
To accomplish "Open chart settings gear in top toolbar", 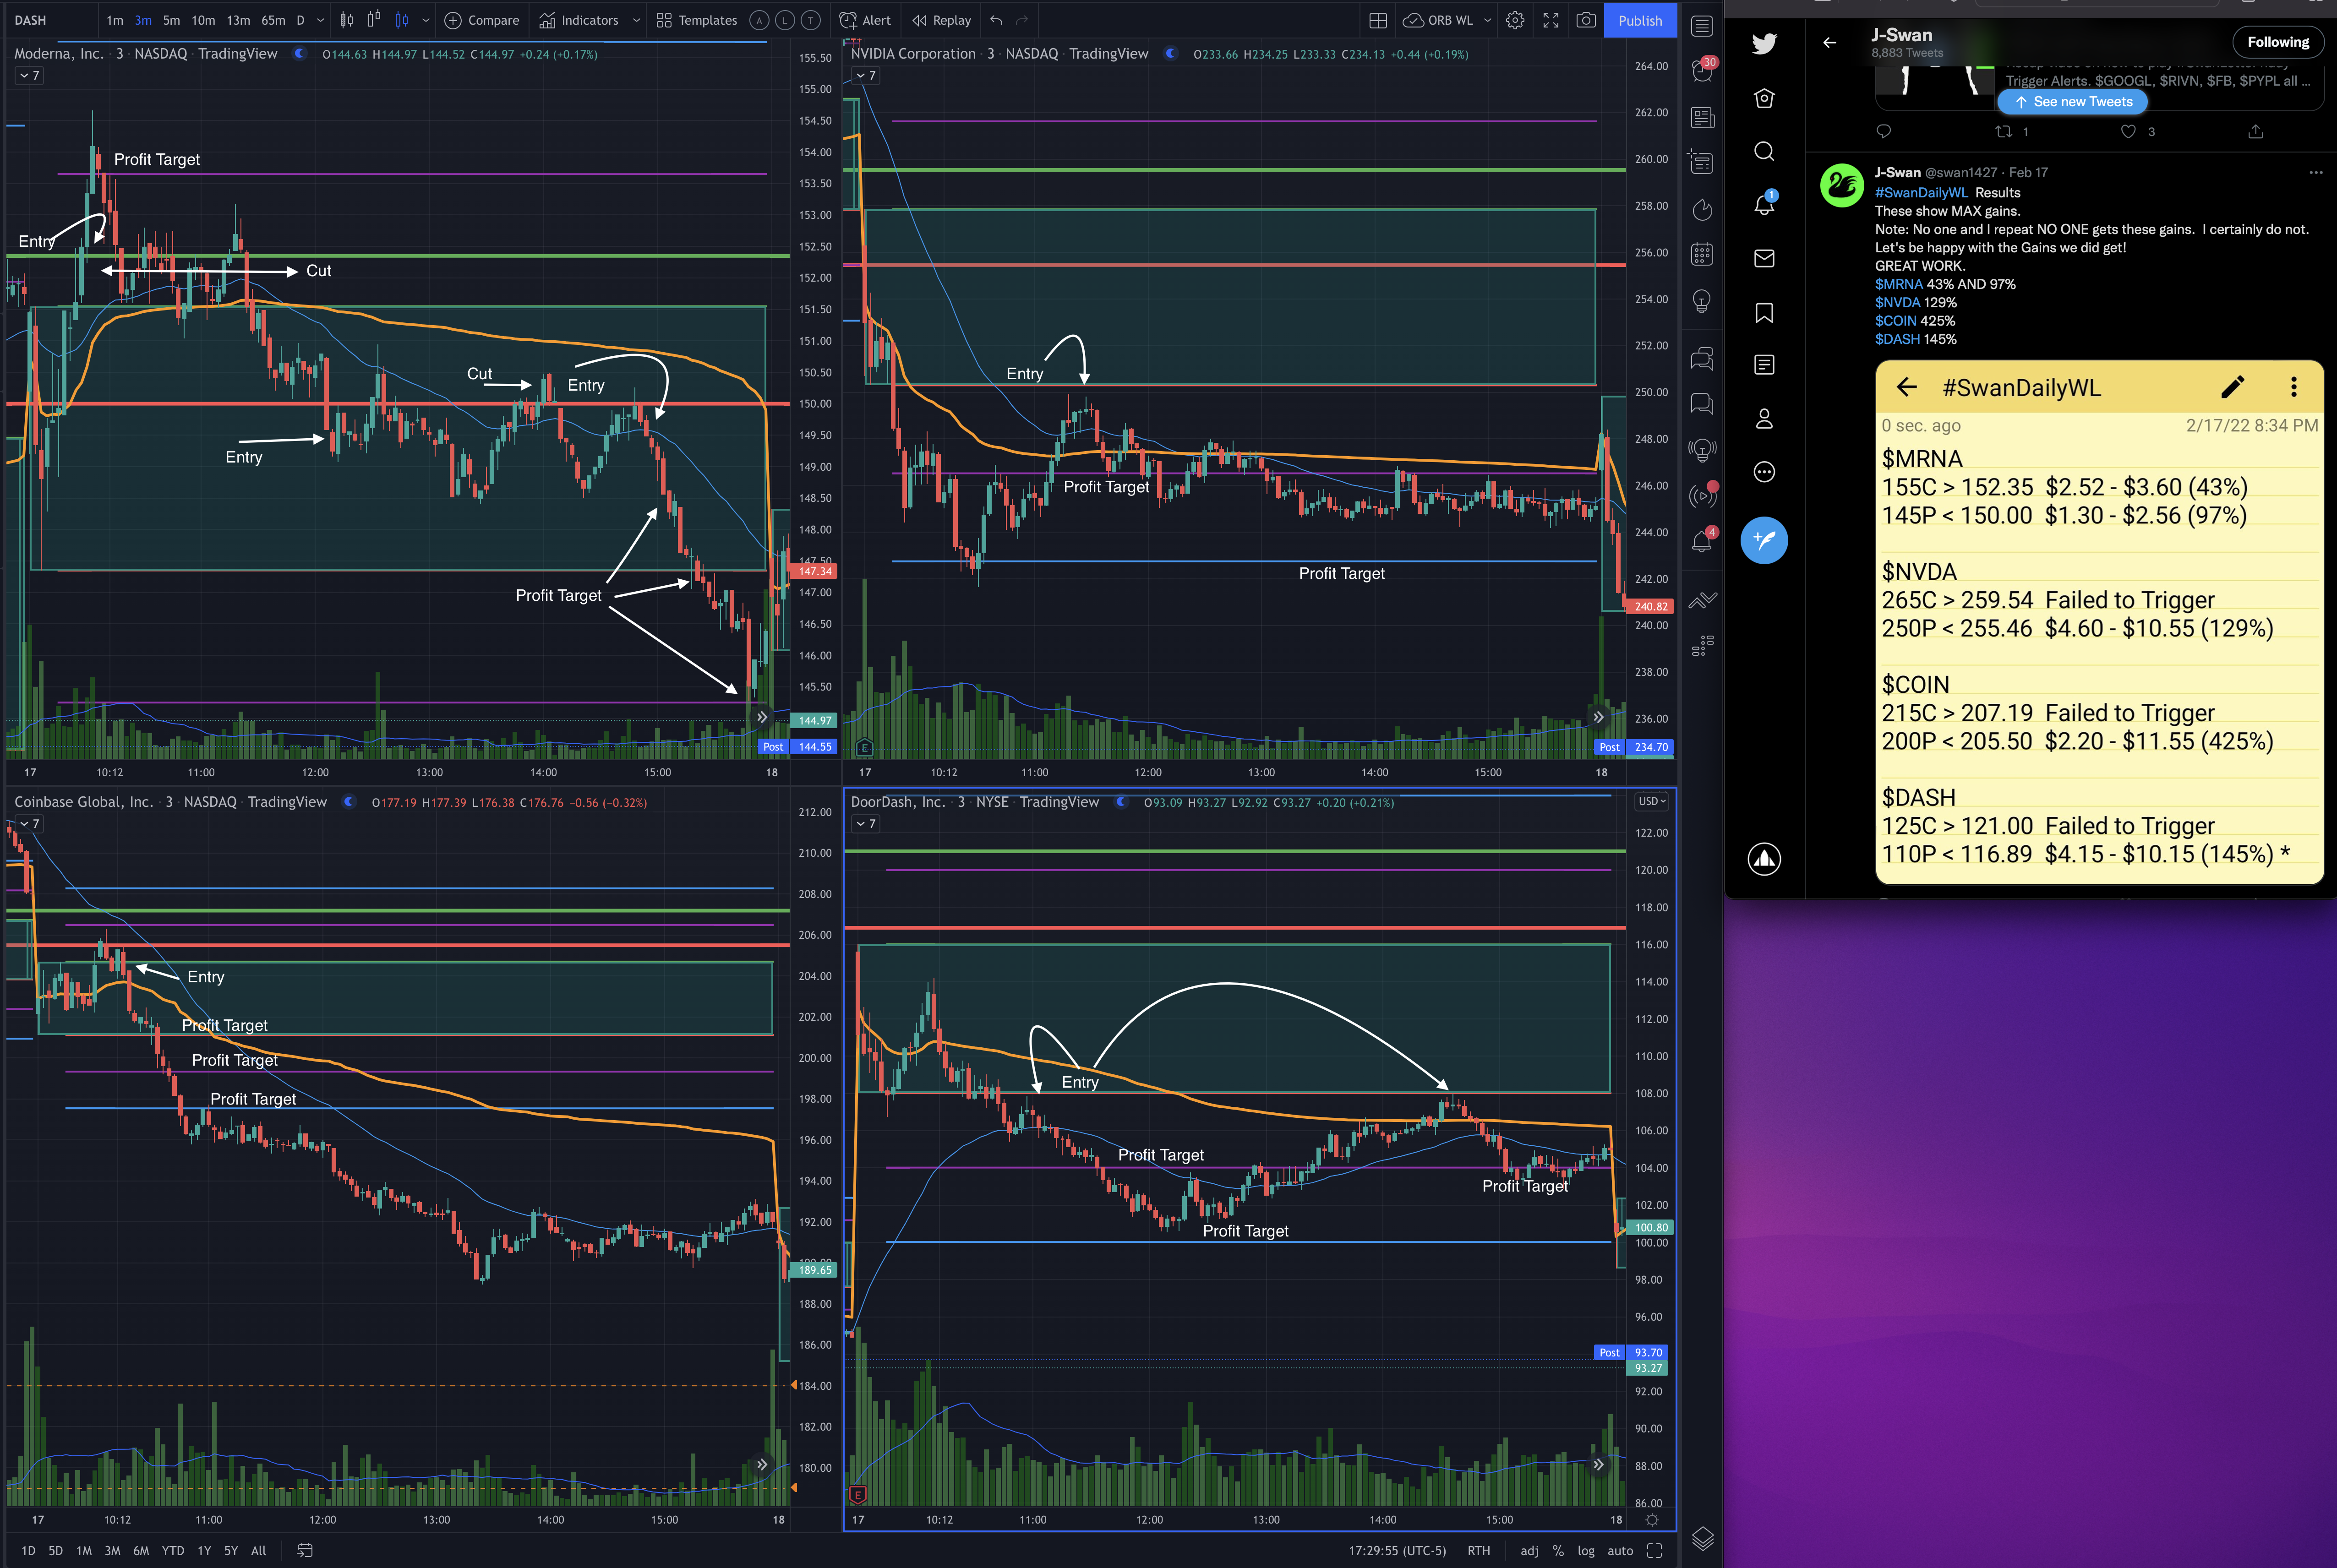I will (x=1515, y=20).
